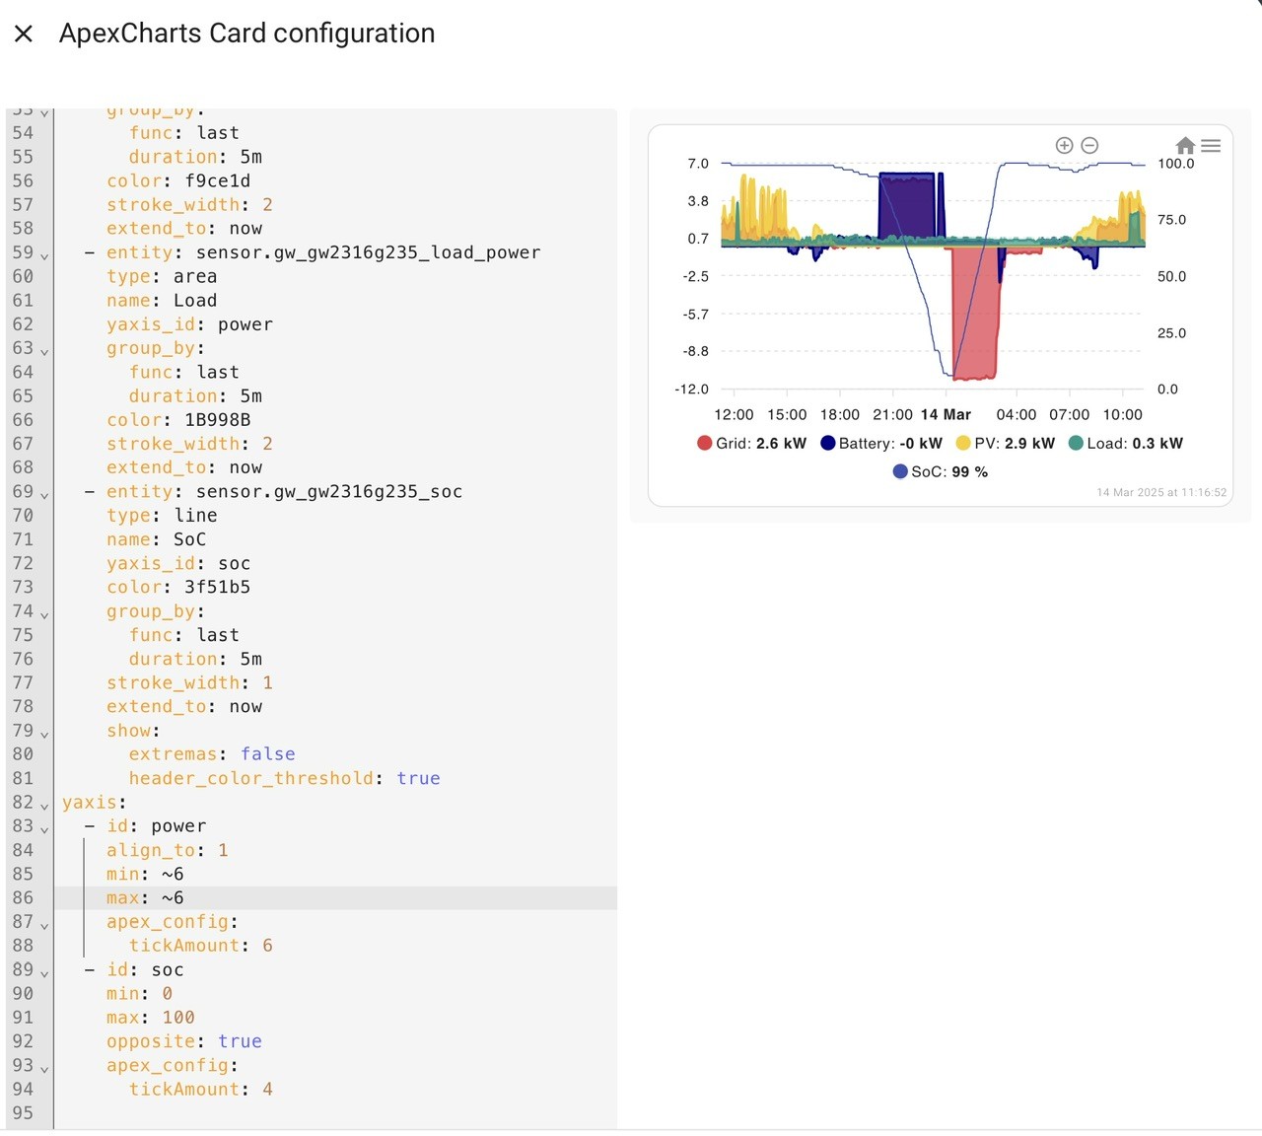Collapse the soc entity fold at line 69
The height and width of the screenshot is (1136, 1262).
click(x=44, y=494)
